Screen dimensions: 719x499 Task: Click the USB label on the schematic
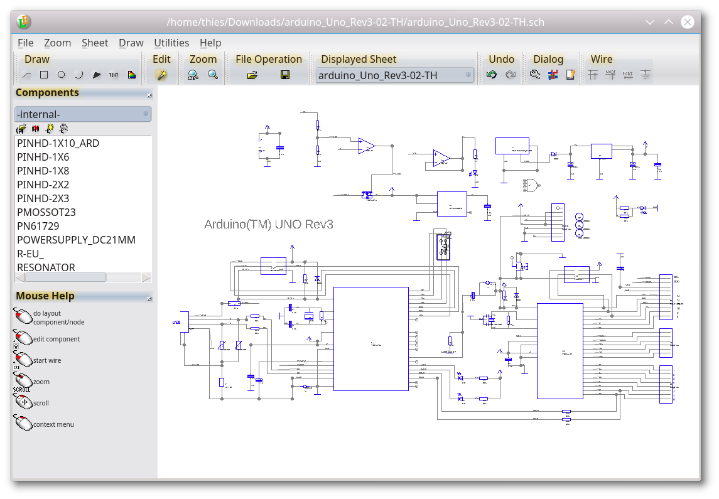coord(176,323)
